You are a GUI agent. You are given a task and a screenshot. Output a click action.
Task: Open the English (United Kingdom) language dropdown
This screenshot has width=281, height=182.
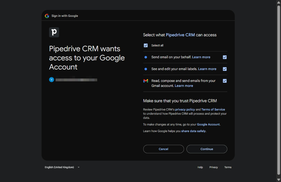pos(62,167)
